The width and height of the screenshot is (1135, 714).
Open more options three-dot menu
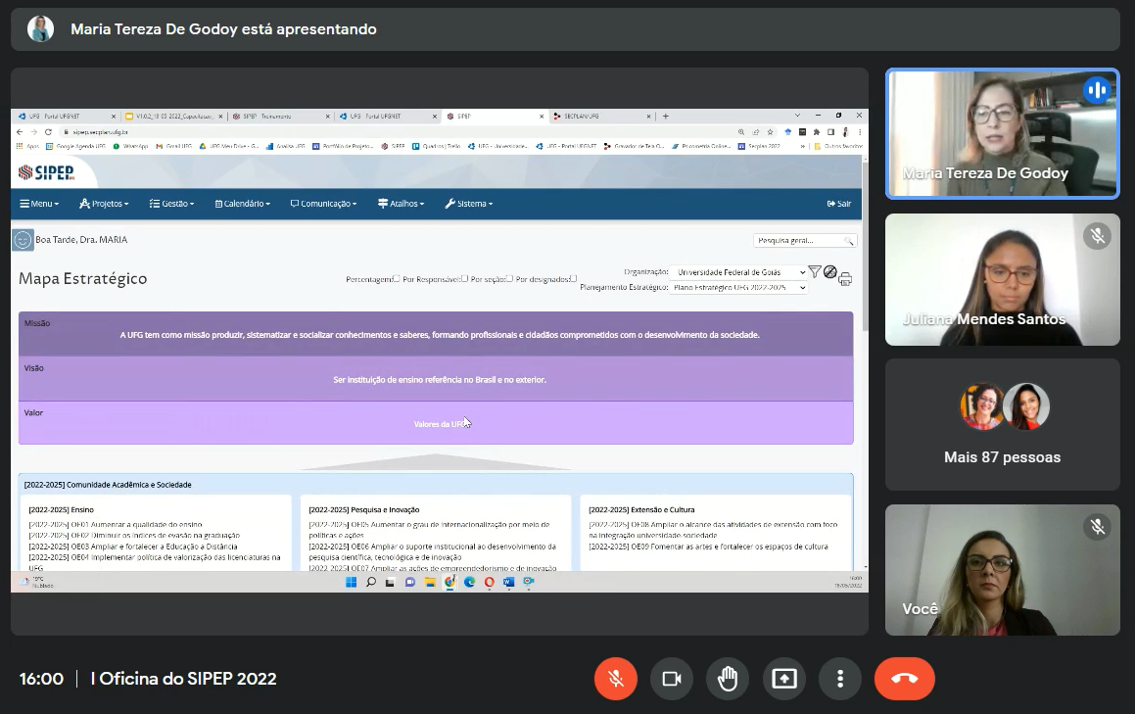point(840,679)
